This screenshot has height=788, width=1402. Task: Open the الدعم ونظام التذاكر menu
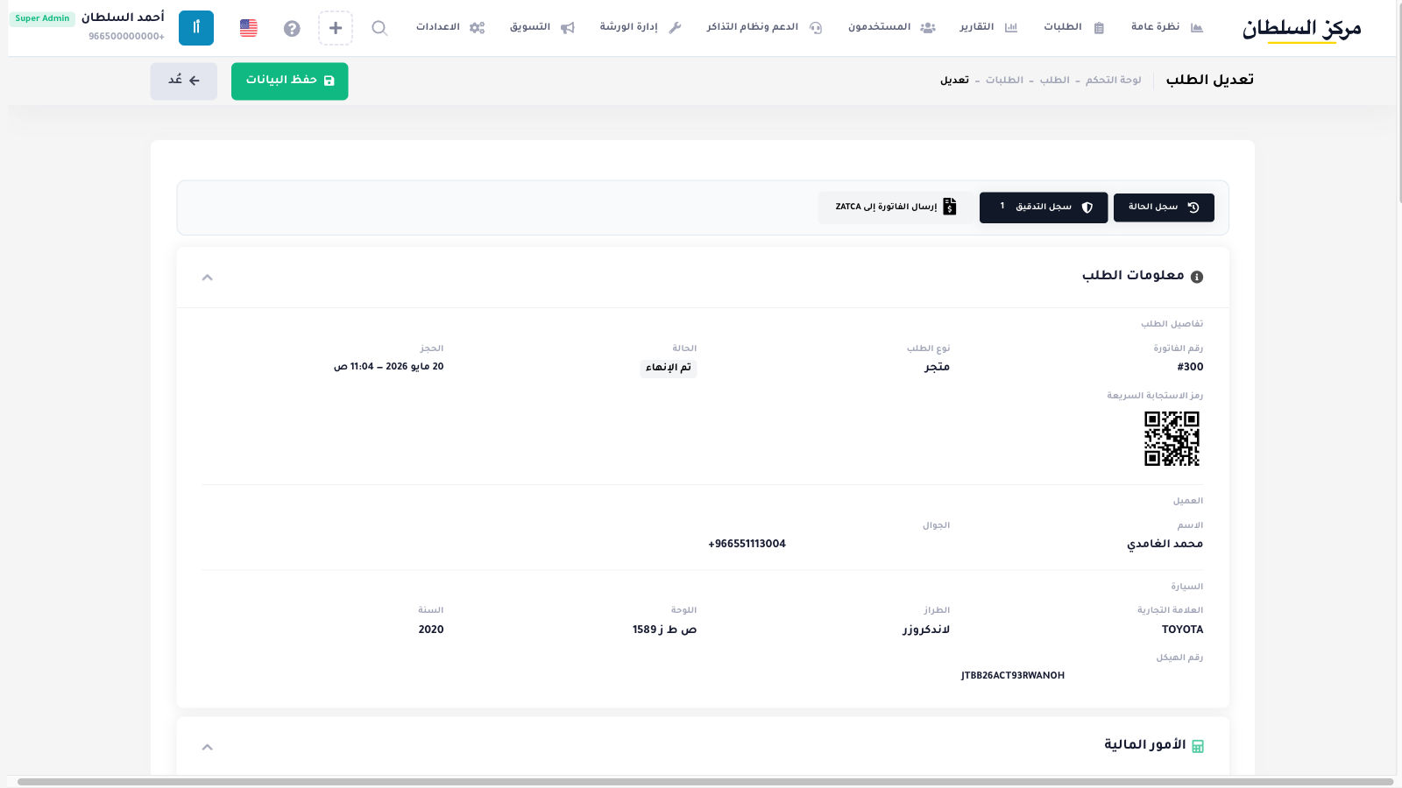764,28
